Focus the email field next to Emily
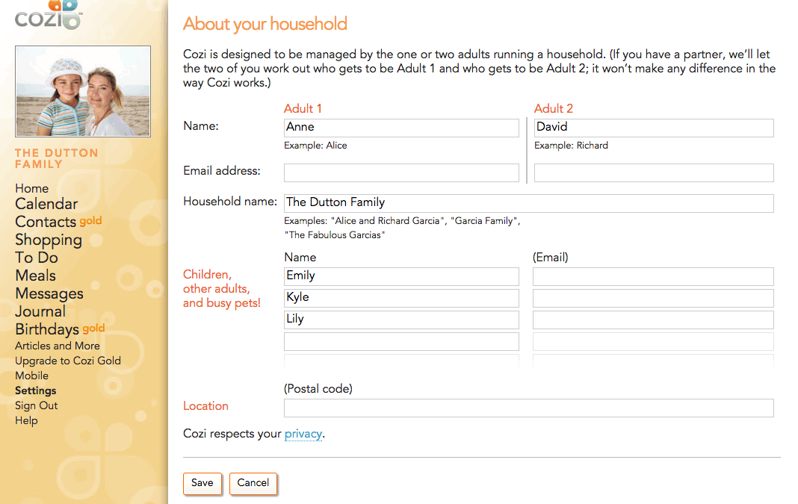This screenshot has height=504, width=798. (x=654, y=277)
